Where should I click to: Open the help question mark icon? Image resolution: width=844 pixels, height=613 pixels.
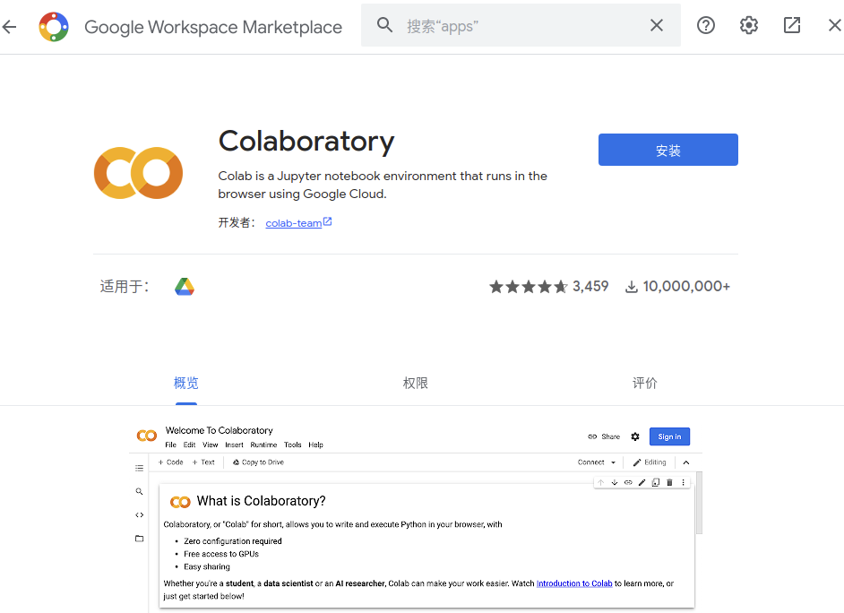point(706,25)
